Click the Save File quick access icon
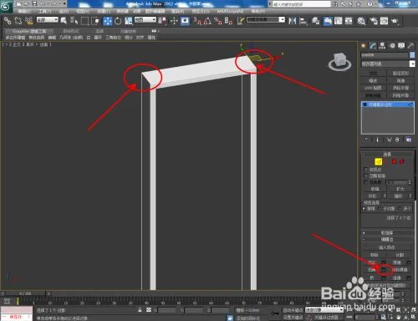The width and height of the screenshot is (418, 321). 35,4
